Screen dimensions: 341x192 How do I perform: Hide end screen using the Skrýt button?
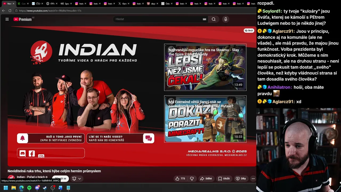pos(249,31)
